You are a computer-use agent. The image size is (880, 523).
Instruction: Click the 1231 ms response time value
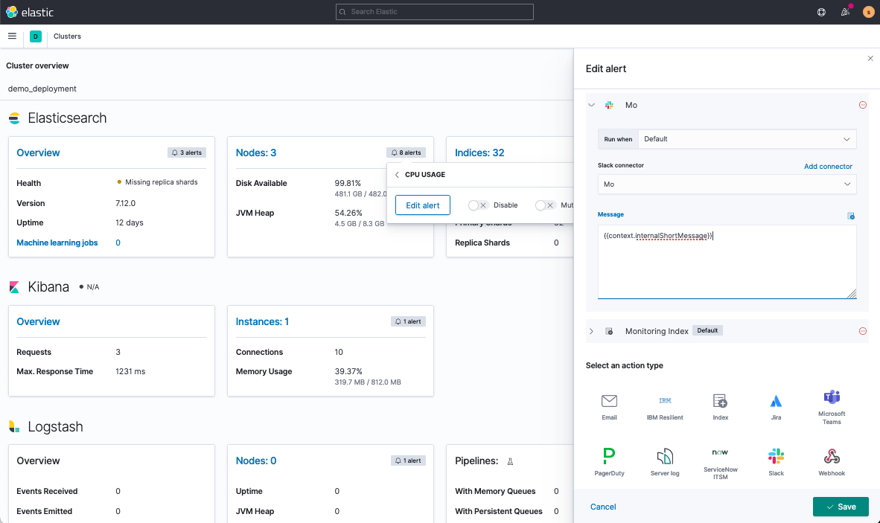tap(130, 372)
